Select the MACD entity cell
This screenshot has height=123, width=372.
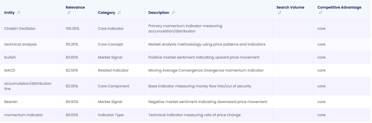click(x=10, y=70)
